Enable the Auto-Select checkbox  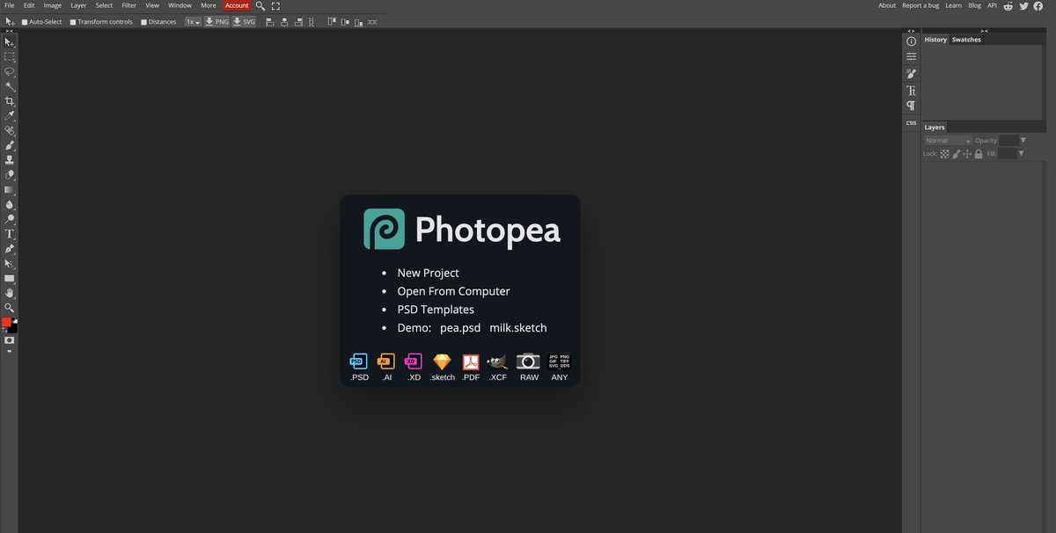point(25,22)
